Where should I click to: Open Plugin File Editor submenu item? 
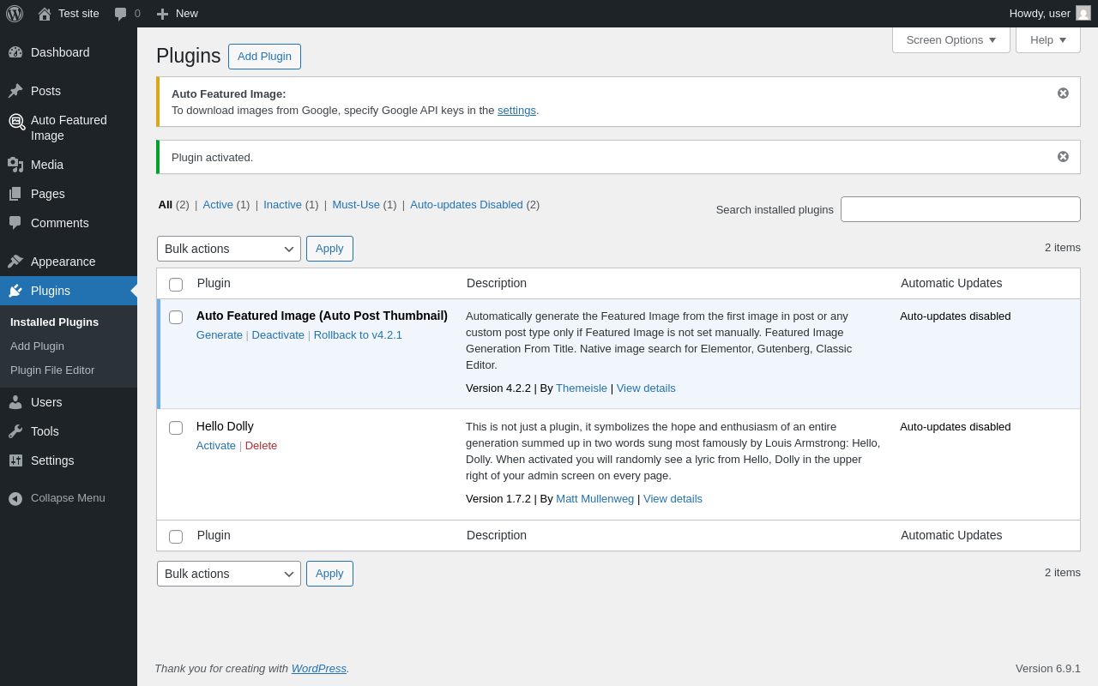(52, 370)
